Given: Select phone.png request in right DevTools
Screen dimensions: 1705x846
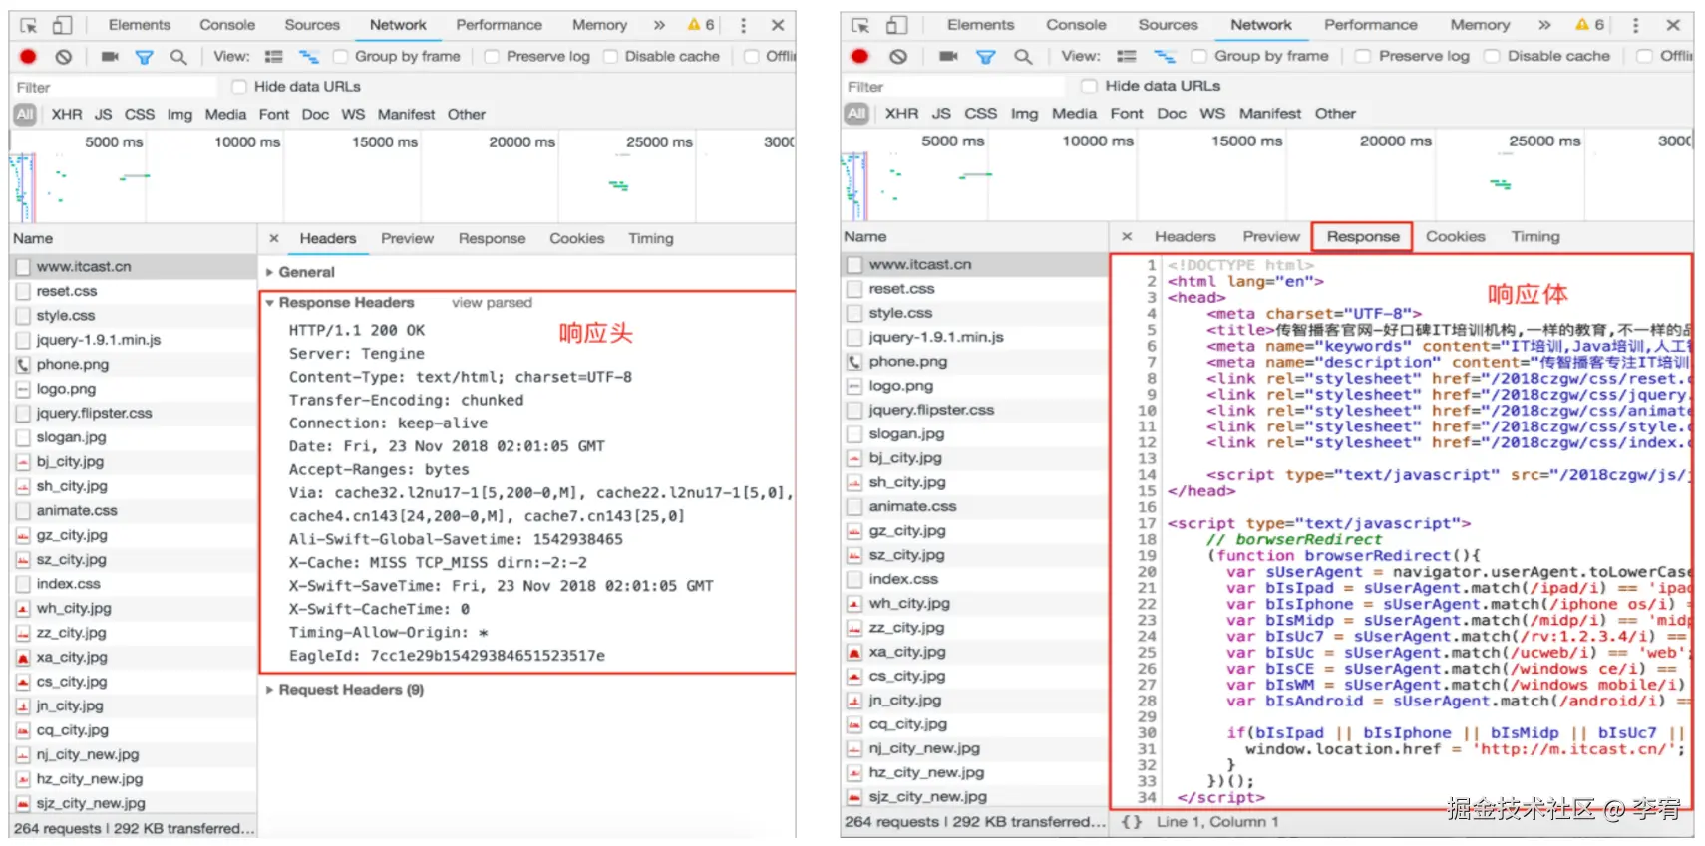Looking at the screenshot, I should (975, 362).
